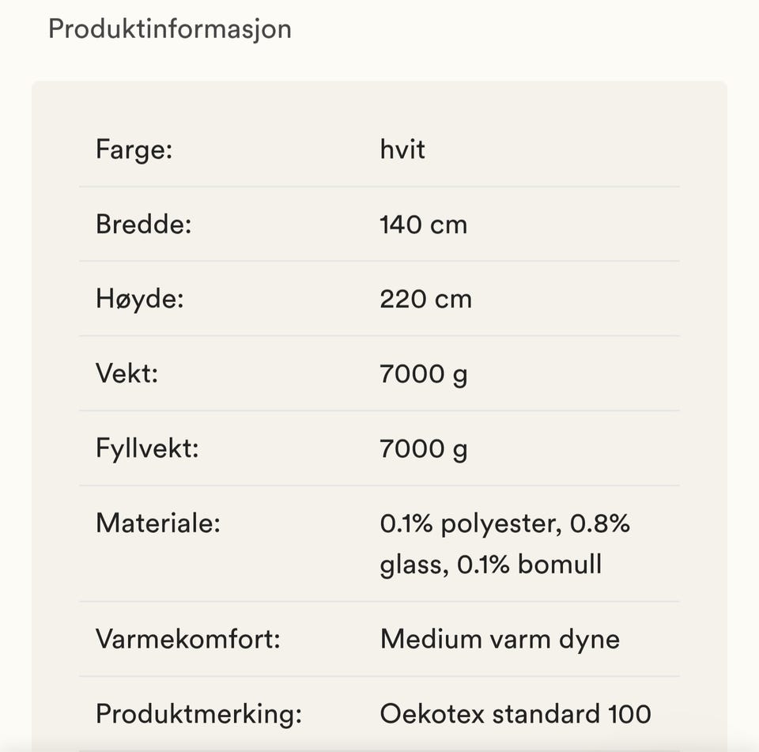Select the 0.1% polyester text

pos(471,524)
